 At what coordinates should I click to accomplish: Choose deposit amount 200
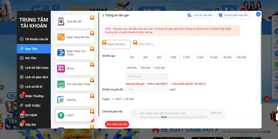tap(145, 57)
